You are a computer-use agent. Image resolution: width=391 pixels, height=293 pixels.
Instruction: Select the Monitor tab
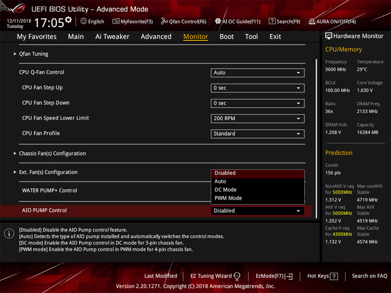195,37
